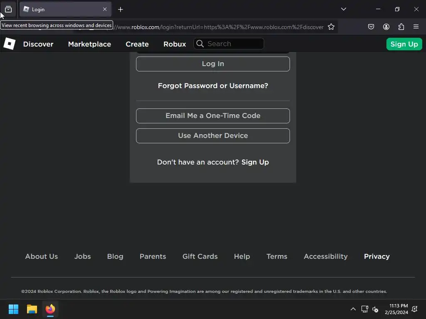This screenshot has width=426, height=319.
Task: Open the Windows Start menu
Action: (13, 309)
